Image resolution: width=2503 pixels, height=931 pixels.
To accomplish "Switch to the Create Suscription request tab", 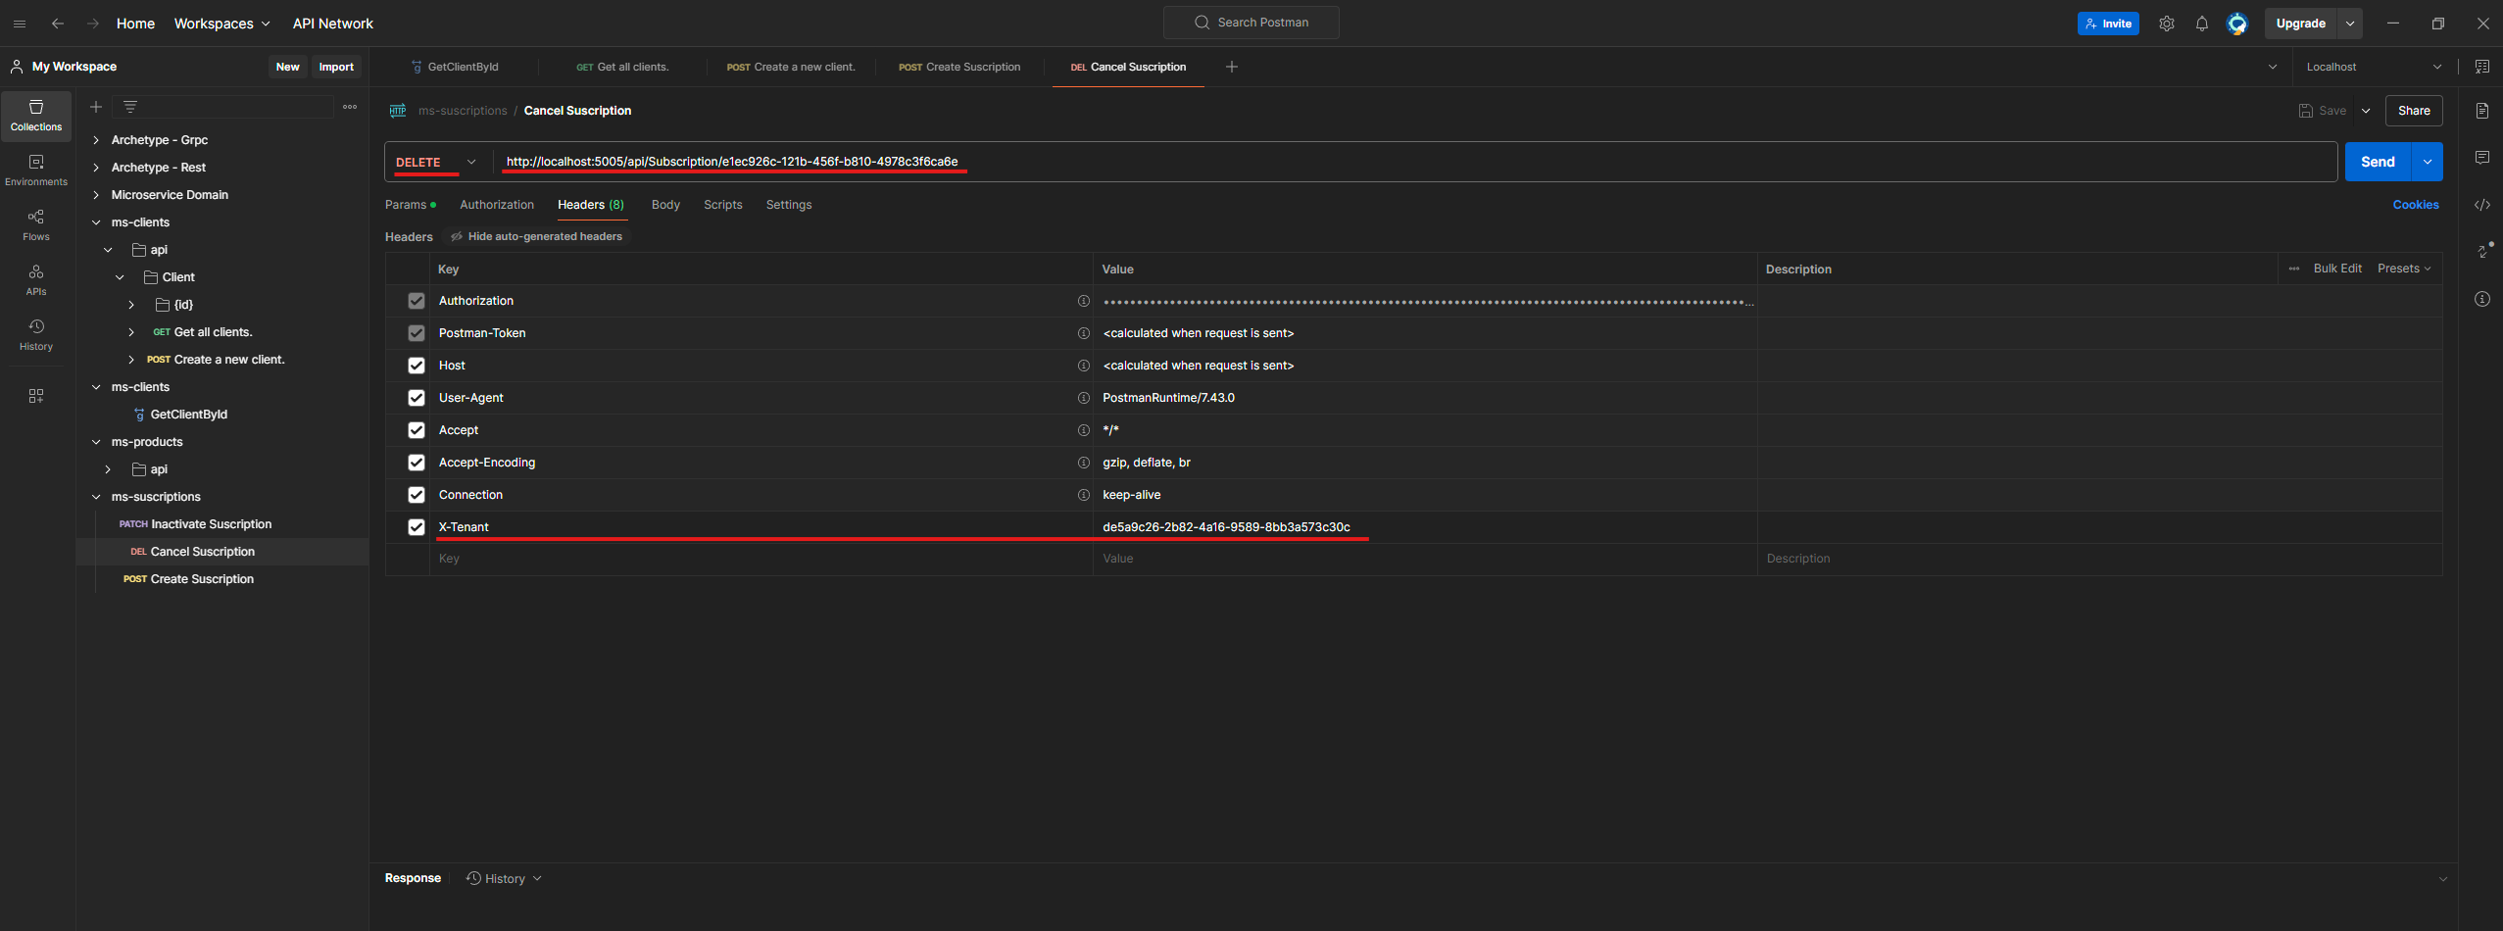I will (x=959, y=67).
